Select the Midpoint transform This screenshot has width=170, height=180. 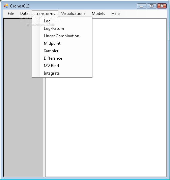click(62, 43)
